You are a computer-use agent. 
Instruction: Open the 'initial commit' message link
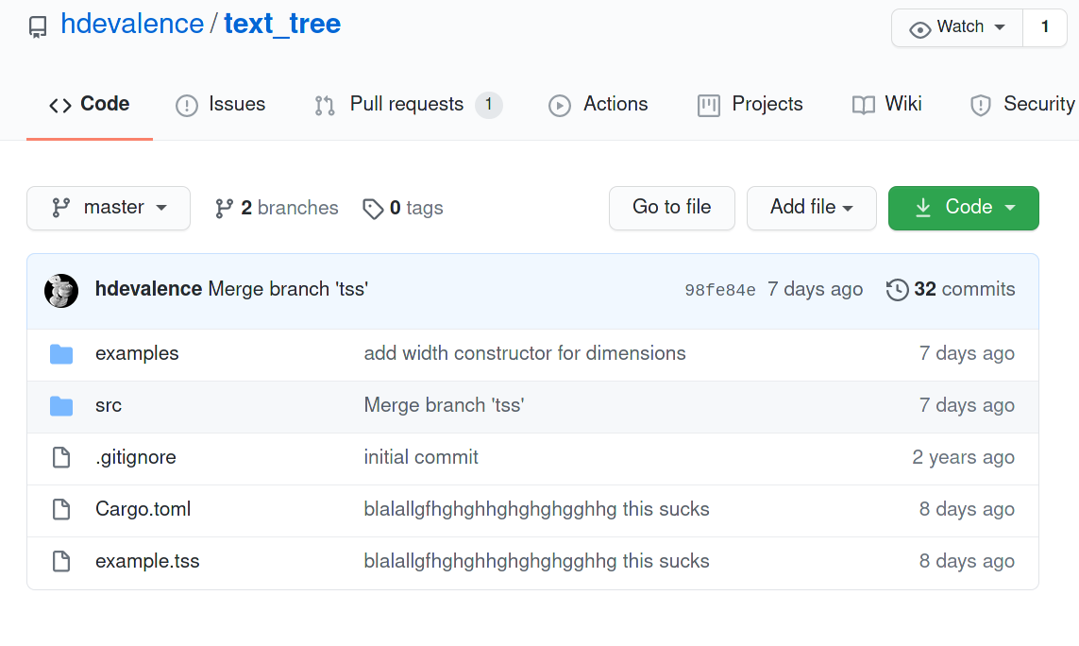tap(421, 457)
